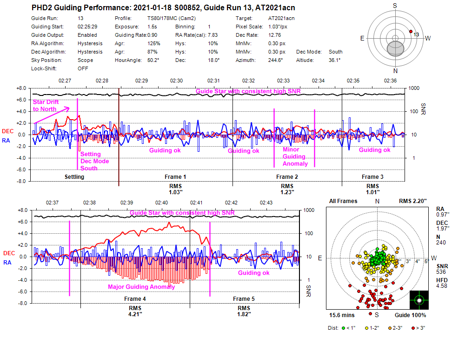Select the Frame 3 RMS value 1.01"
465x339 pixels.
373,192
